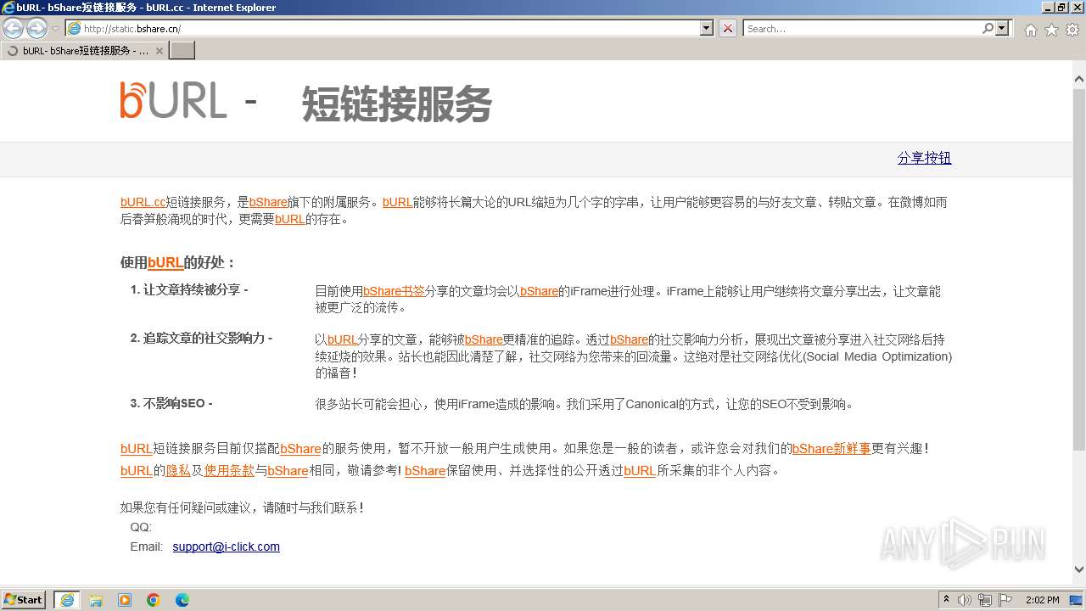
Task: Open the recent pages dropdown beside Forward
Action: [55, 29]
